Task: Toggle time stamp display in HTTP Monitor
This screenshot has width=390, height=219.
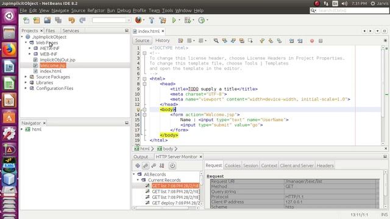Action: [x=172, y=165]
